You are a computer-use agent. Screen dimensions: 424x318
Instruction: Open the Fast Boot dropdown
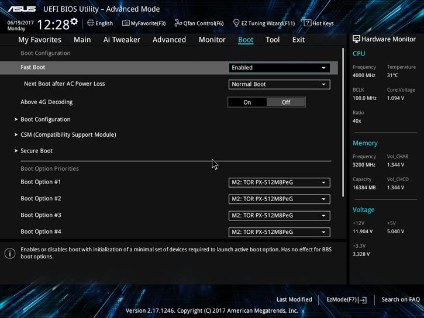pos(279,68)
